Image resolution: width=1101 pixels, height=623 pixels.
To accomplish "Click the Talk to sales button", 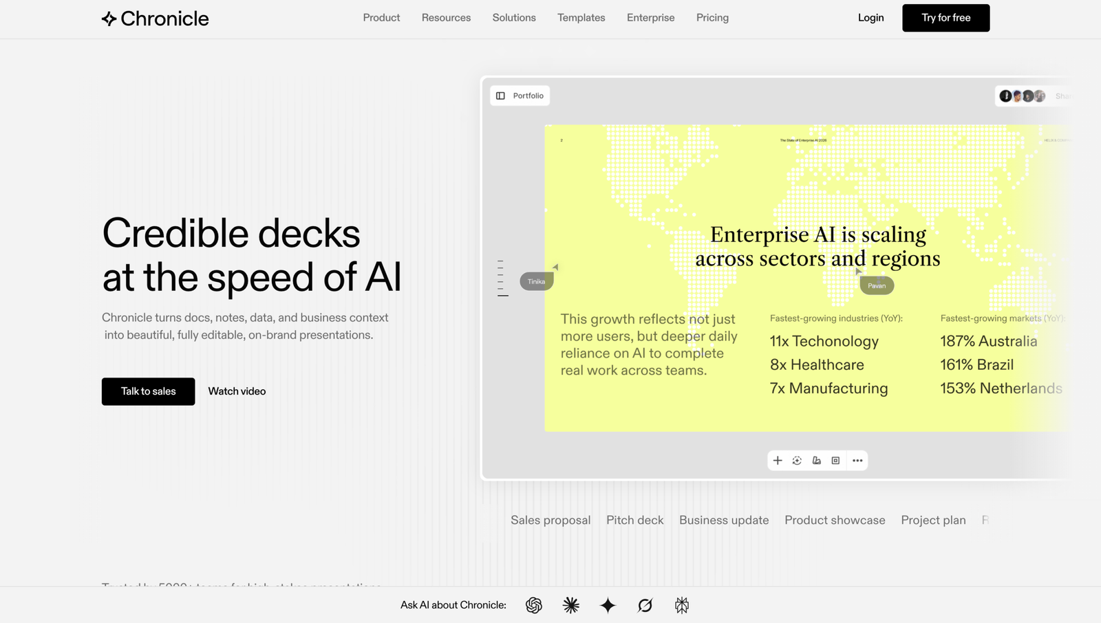I will pos(149,391).
